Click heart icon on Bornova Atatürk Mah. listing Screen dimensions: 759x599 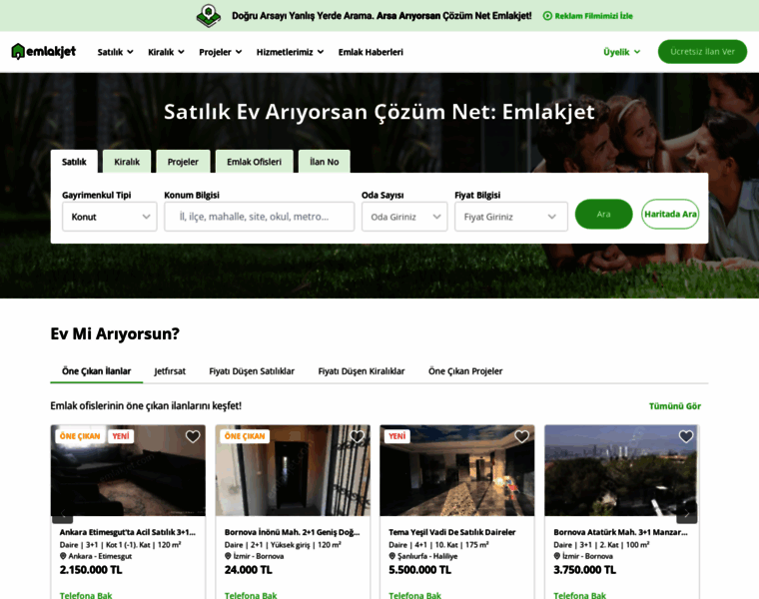[686, 436]
